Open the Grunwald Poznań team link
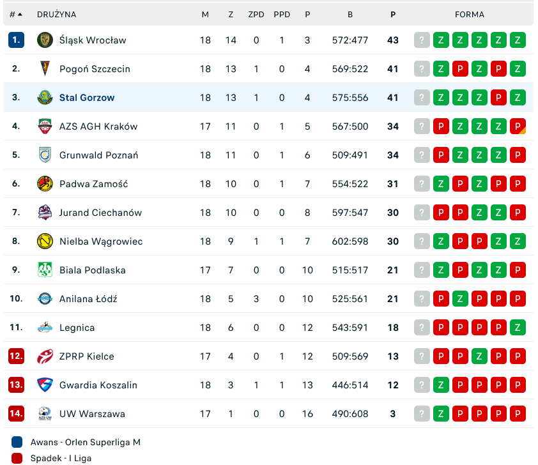The width and height of the screenshot is (538, 465). coord(98,155)
